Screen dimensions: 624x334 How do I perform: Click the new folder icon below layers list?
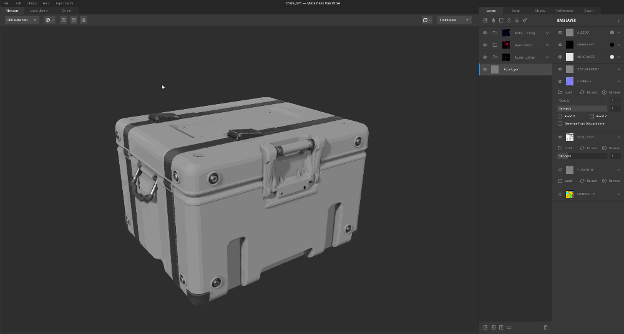(509, 327)
